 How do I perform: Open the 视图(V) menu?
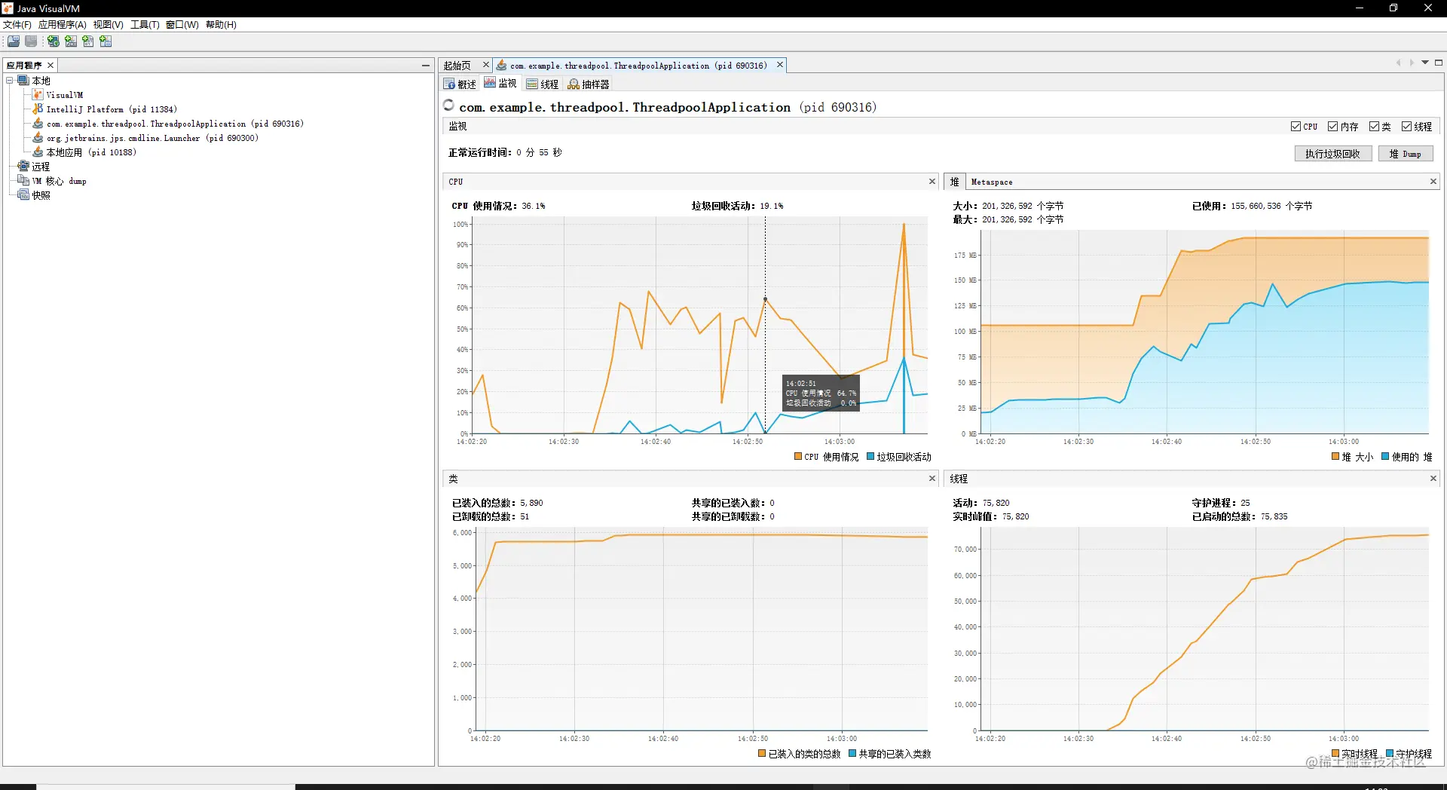click(109, 25)
